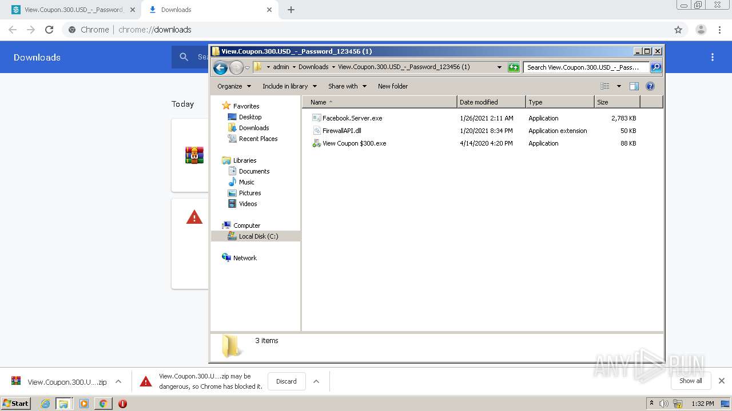Click the View Coupon $300.exe icon

click(x=316, y=143)
